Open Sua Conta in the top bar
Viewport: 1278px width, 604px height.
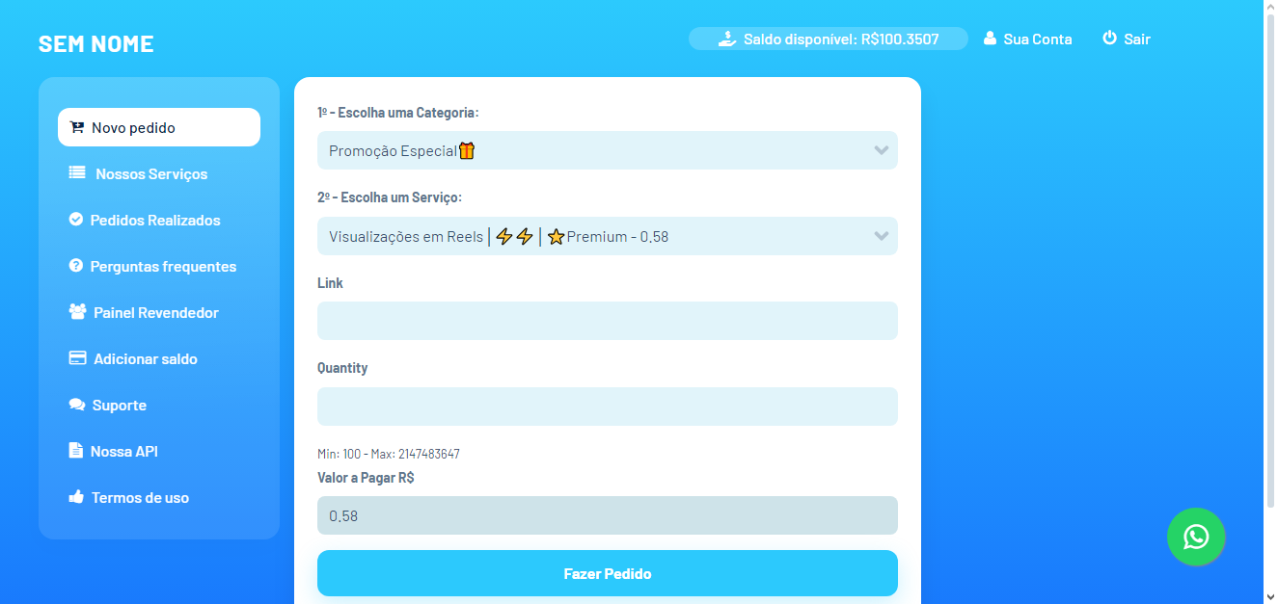pos(1028,39)
